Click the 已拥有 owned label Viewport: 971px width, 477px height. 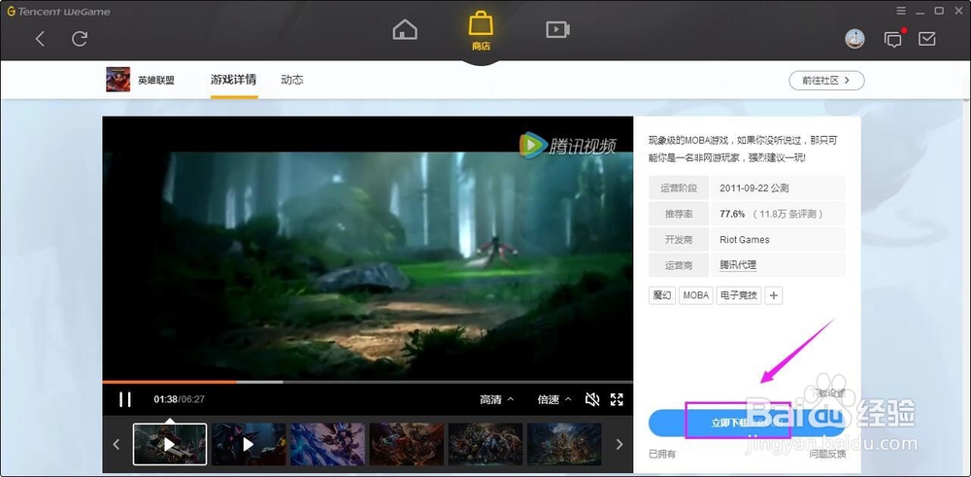click(662, 454)
